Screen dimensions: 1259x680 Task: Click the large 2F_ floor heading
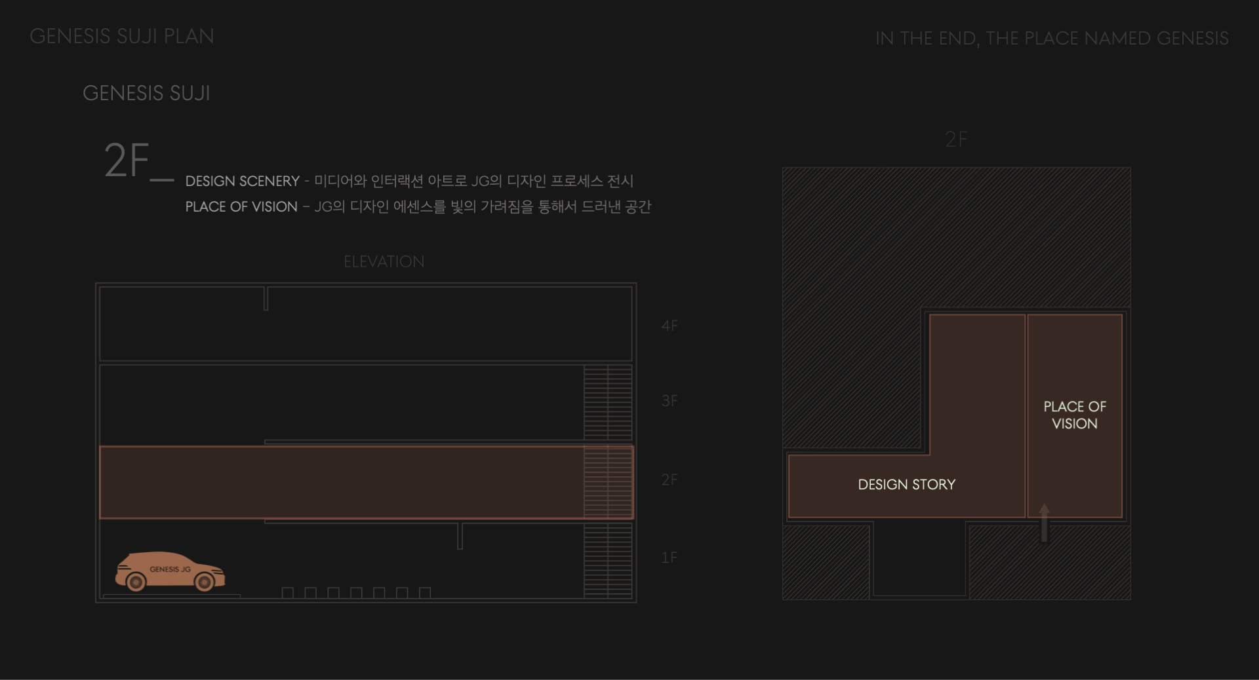[138, 161]
